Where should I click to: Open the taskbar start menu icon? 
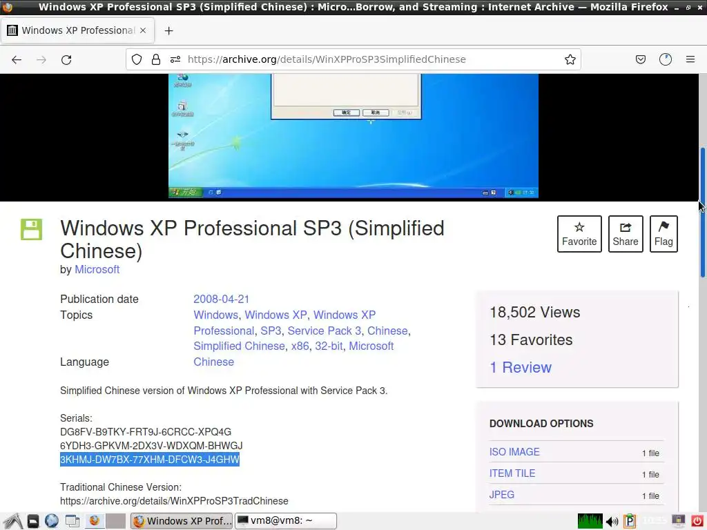pos(14,521)
